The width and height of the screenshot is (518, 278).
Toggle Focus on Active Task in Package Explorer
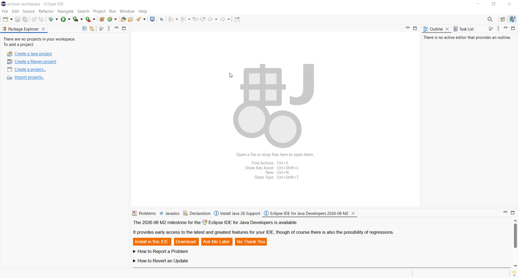[x=101, y=29]
